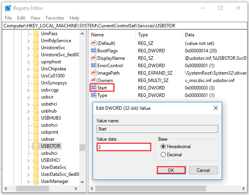Click the usbccgp folder icon

[x=36, y=90]
